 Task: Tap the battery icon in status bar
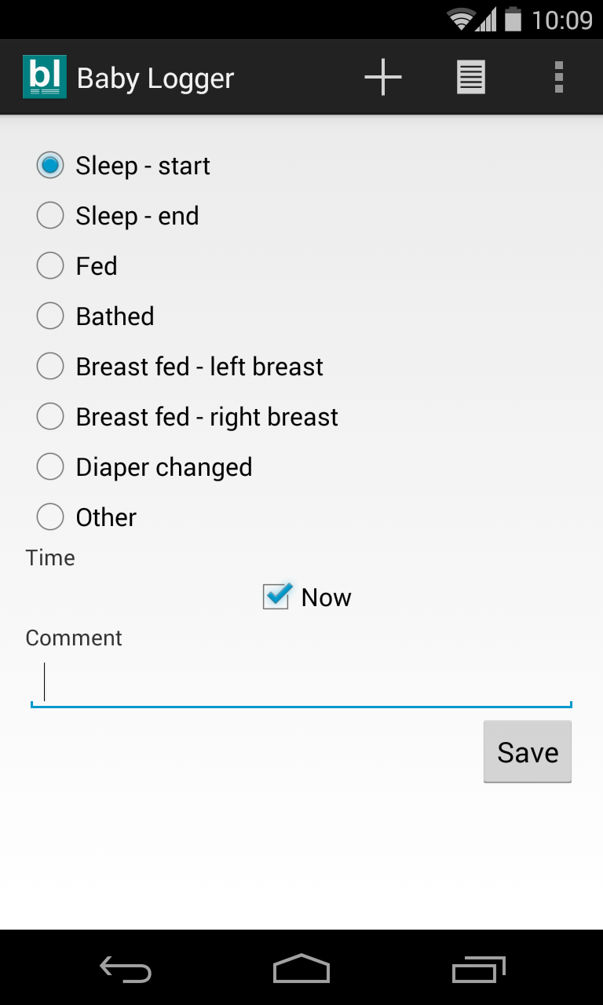[x=513, y=19]
